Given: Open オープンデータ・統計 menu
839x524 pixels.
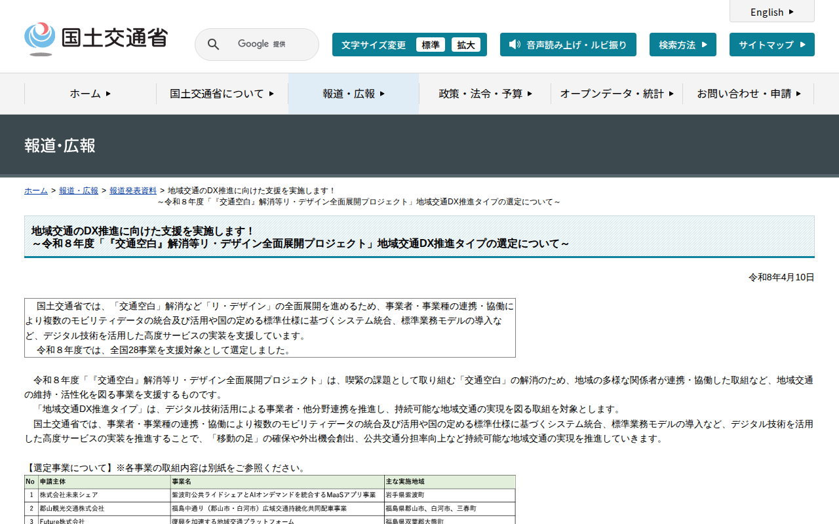Looking at the screenshot, I should [x=617, y=94].
